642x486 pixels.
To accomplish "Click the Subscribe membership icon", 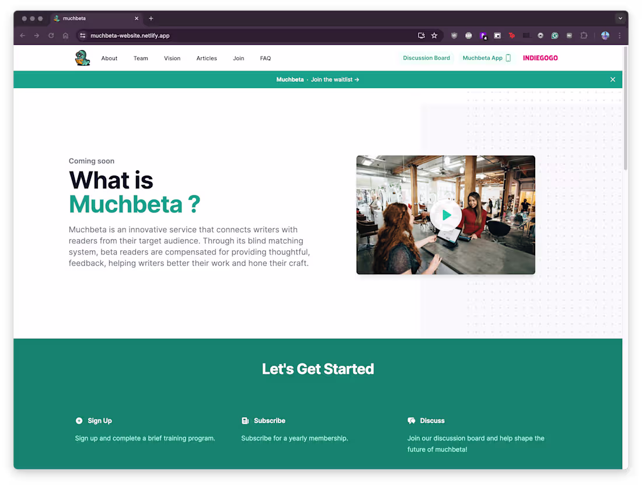I will pos(245,421).
